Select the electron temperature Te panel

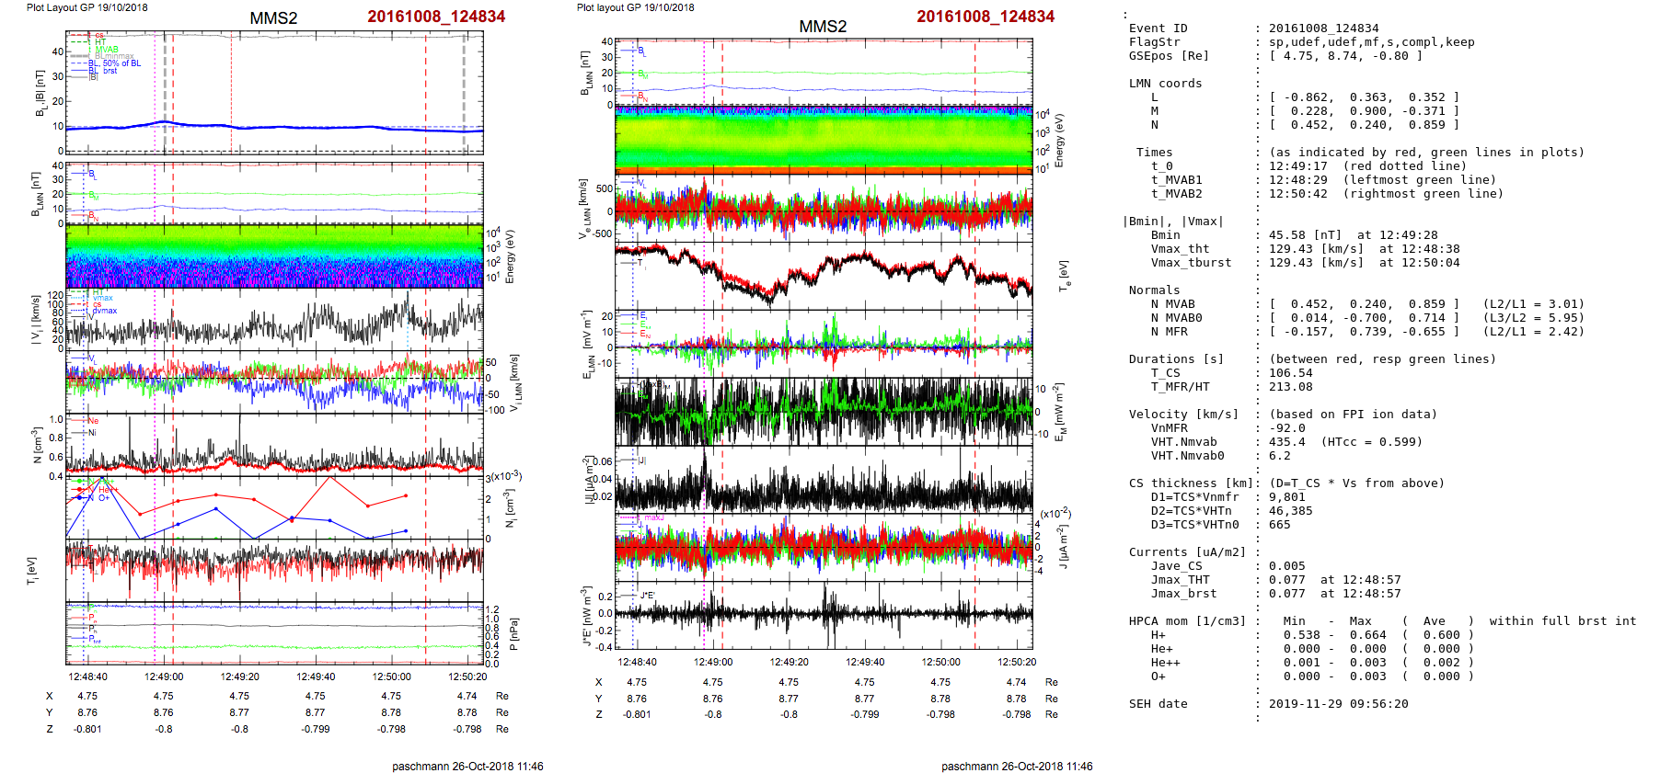pos(824,274)
